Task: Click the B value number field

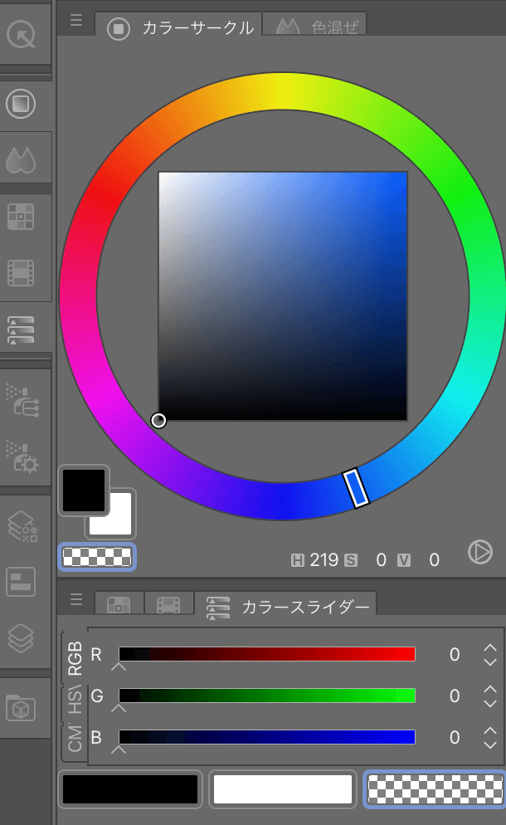Action: pyautogui.click(x=455, y=737)
